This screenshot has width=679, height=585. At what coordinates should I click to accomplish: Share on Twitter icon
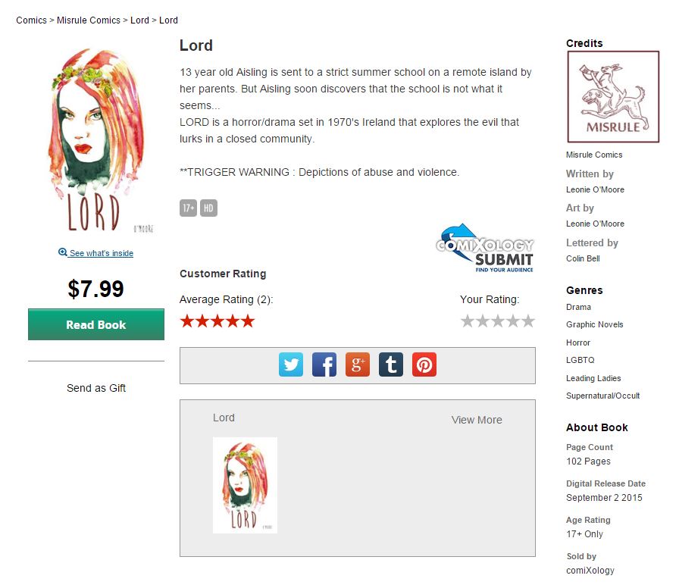pyautogui.click(x=290, y=364)
